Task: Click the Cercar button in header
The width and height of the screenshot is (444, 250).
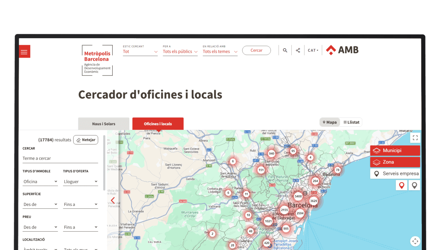Action: (x=256, y=50)
